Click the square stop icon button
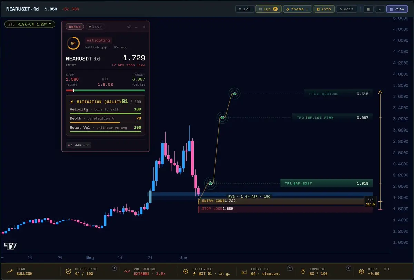The height and width of the screenshot is (280, 414). 368,9
